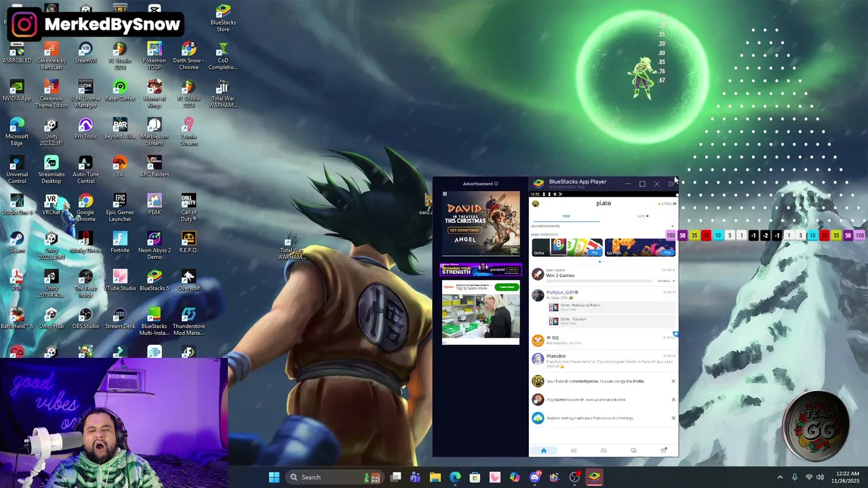Switch to the News tab in Plato

click(642, 216)
